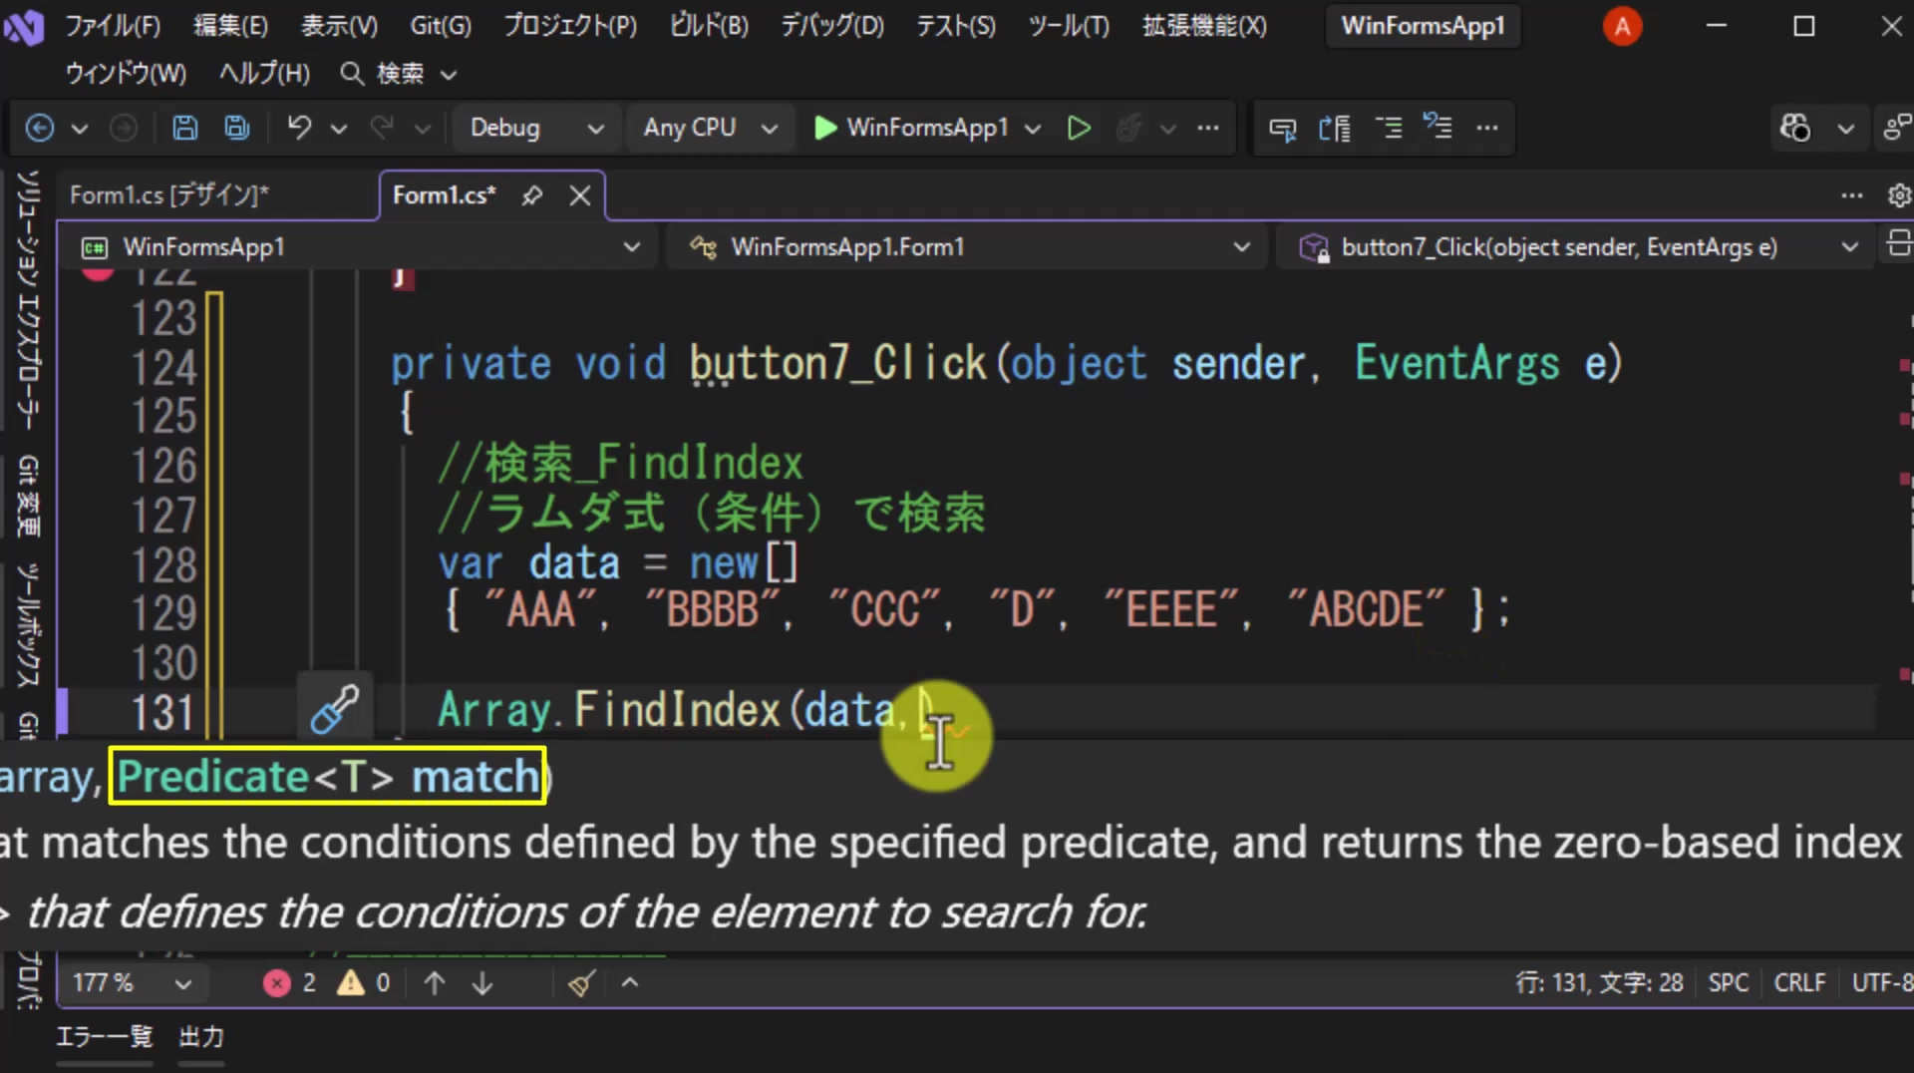Open the 177 % zoom dropdown
The width and height of the screenshot is (1914, 1073).
[x=132, y=983]
